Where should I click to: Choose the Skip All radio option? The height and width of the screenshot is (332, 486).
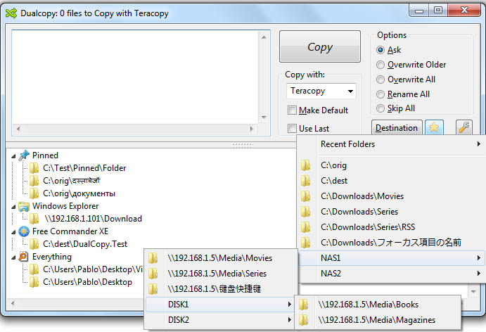pos(381,108)
